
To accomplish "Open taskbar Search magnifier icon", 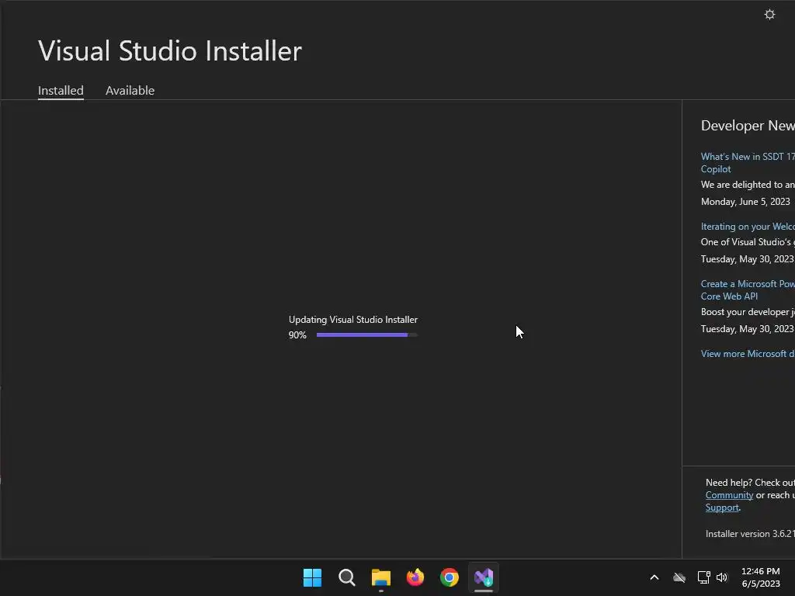I will coord(347,577).
